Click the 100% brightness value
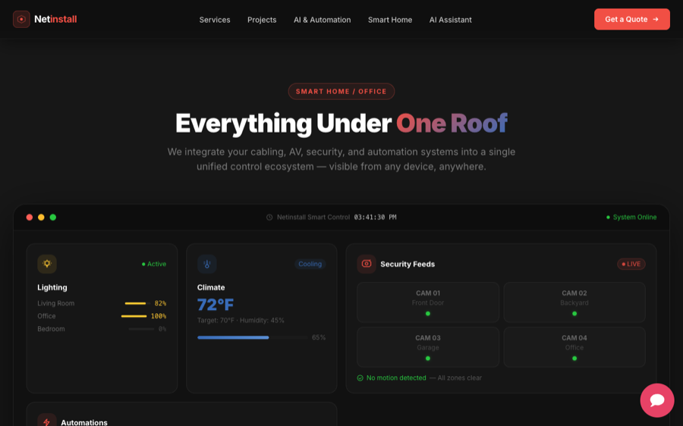 point(159,316)
